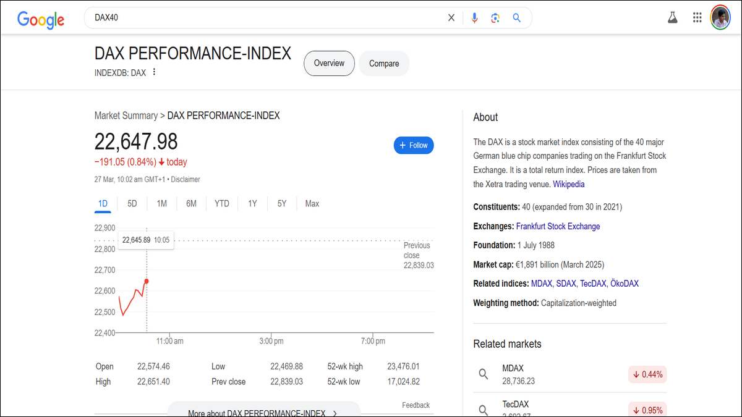The image size is (742, 417).
Task: Click the TecDAX 0.95% change badge
Action: coord(647,410)
